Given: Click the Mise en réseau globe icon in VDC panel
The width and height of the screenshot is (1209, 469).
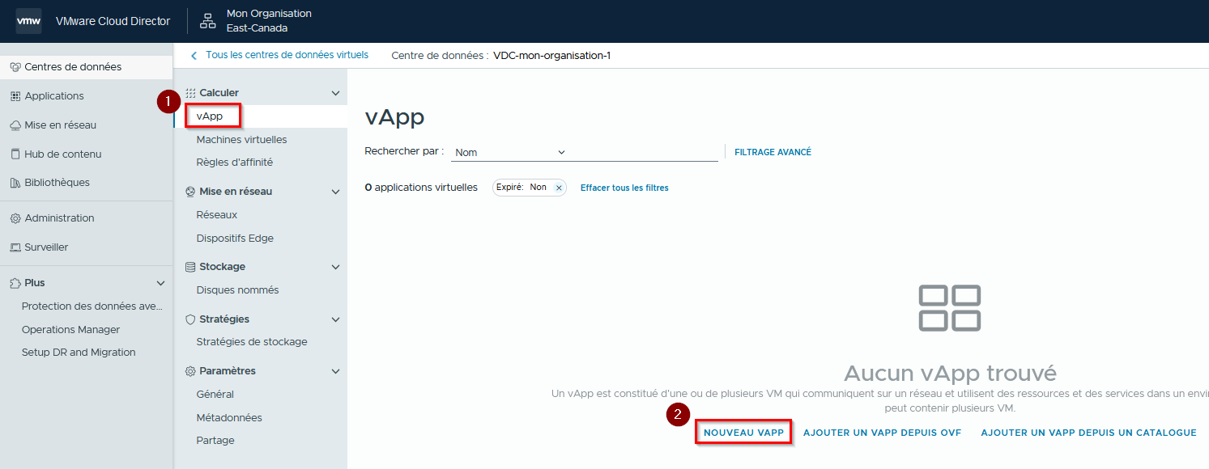Looking at the screenshot, I should tap(191, 192).
